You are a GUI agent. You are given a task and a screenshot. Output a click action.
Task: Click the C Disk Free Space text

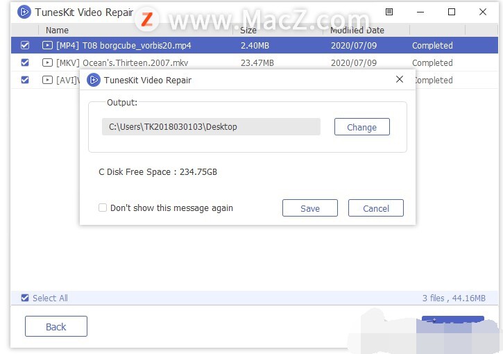(x=157, y=172)
